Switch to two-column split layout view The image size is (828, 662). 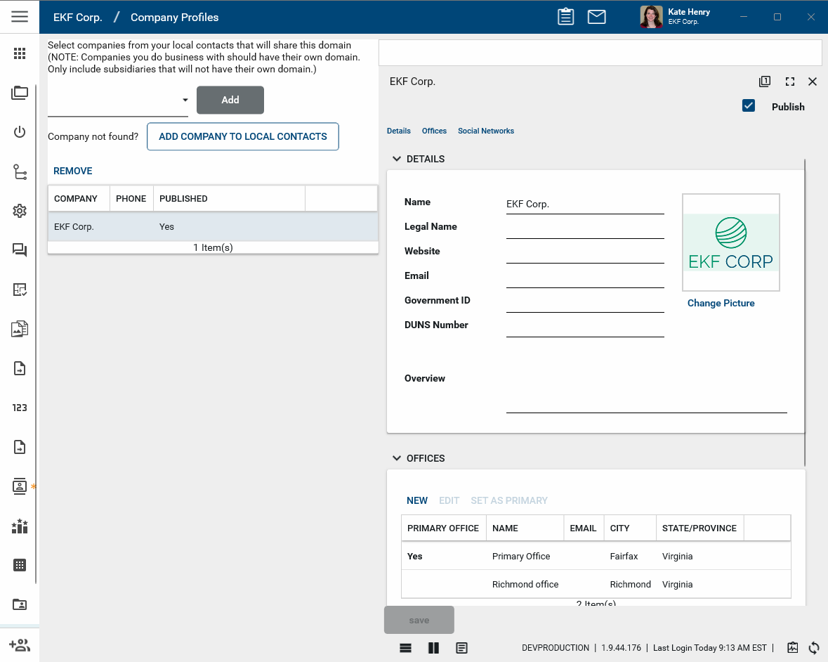click(433, 648)
